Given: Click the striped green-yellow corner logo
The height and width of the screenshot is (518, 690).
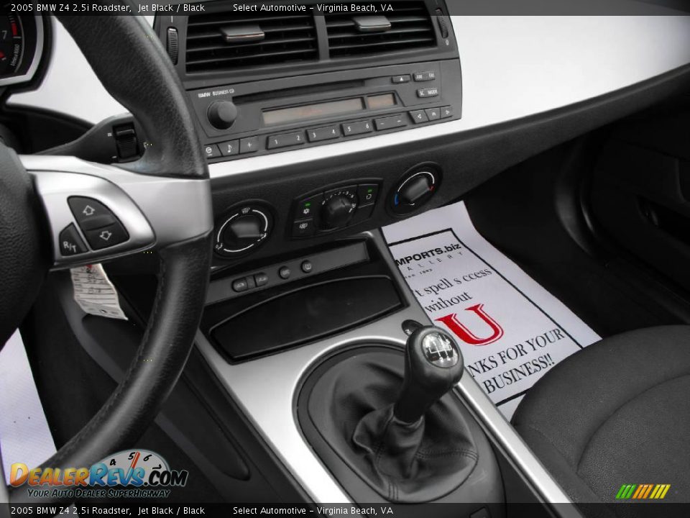Looking at the screenshot, I should (x=643, y=491).
